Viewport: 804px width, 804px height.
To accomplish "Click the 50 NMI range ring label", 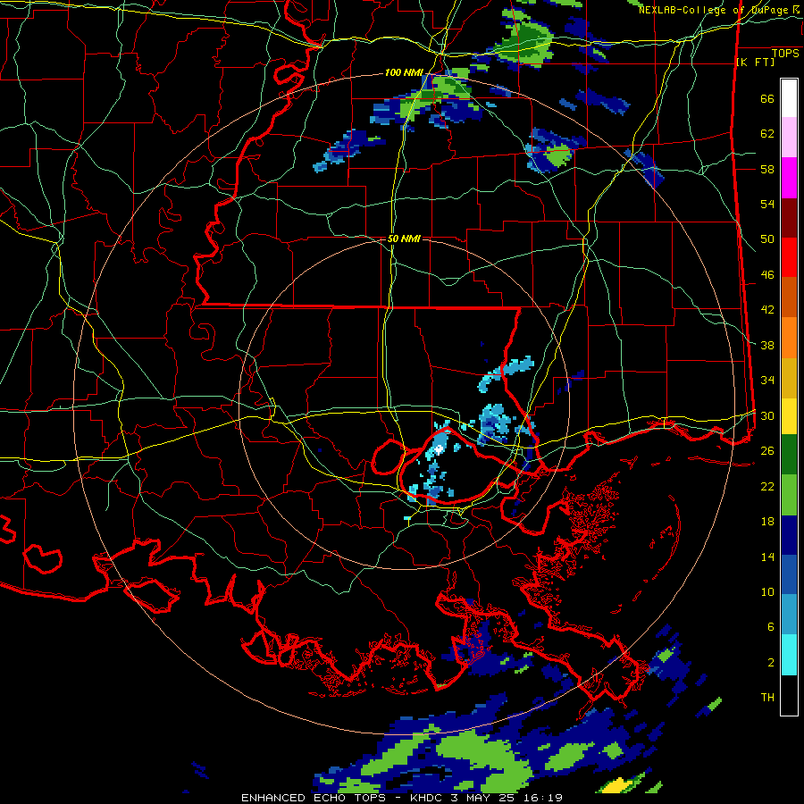I will [404, 239].
